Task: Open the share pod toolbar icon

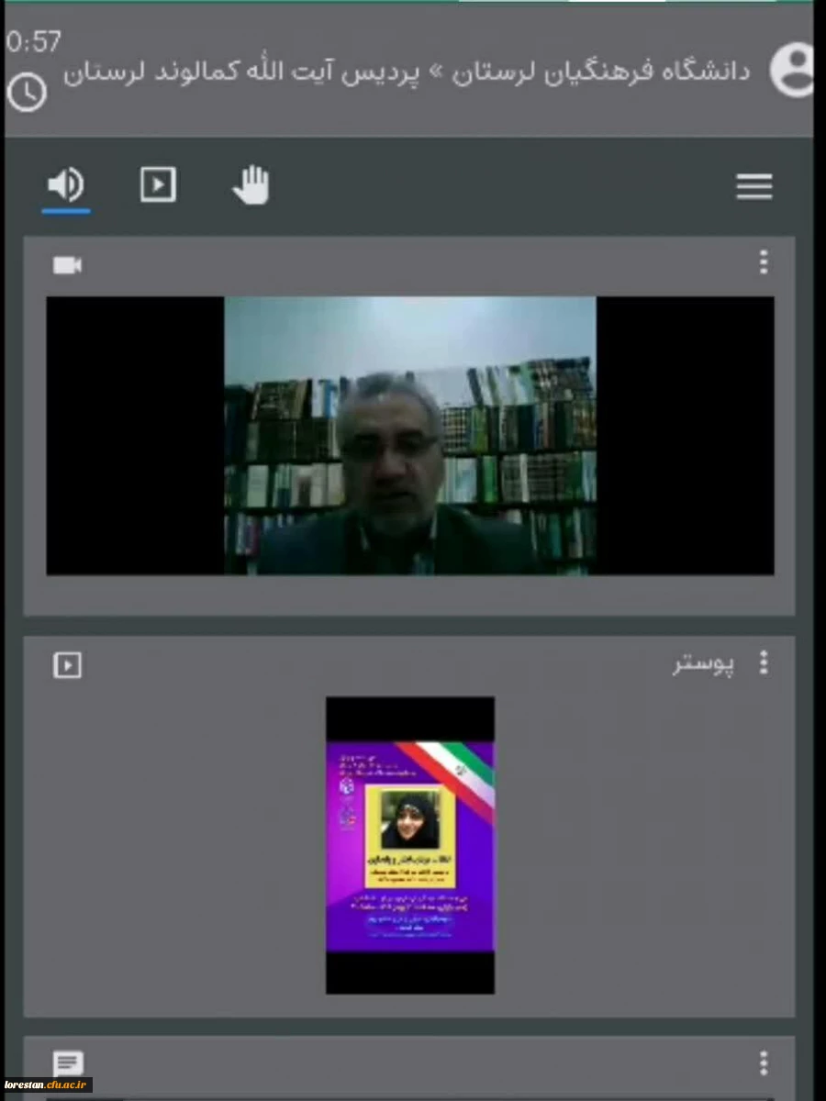Action: tap(158, 185)
